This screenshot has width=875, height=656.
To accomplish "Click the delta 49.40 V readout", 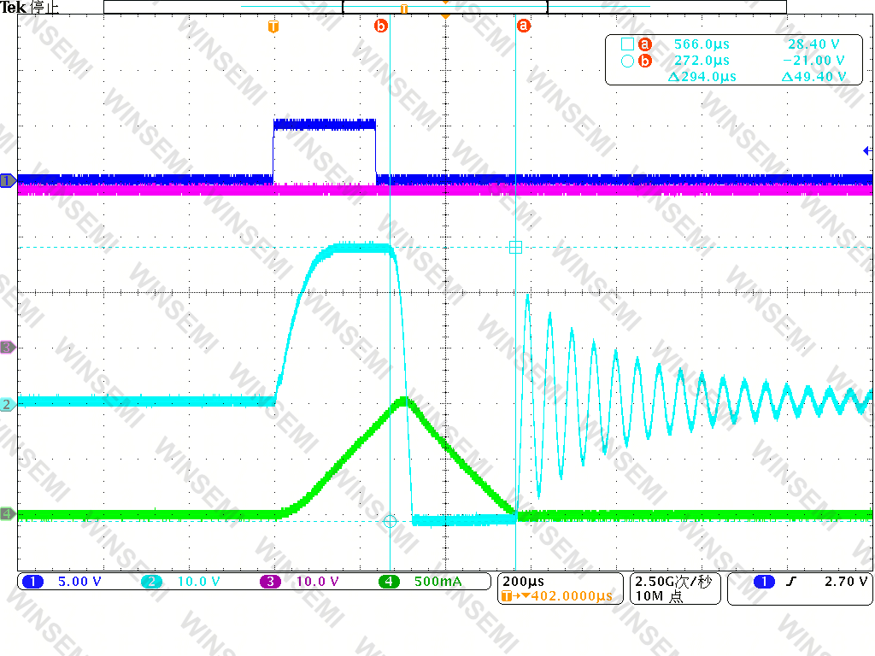I will [x=813, y=76].
